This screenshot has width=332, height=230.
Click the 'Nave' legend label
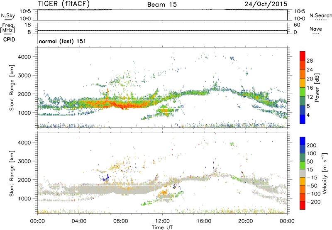point(316,29)
